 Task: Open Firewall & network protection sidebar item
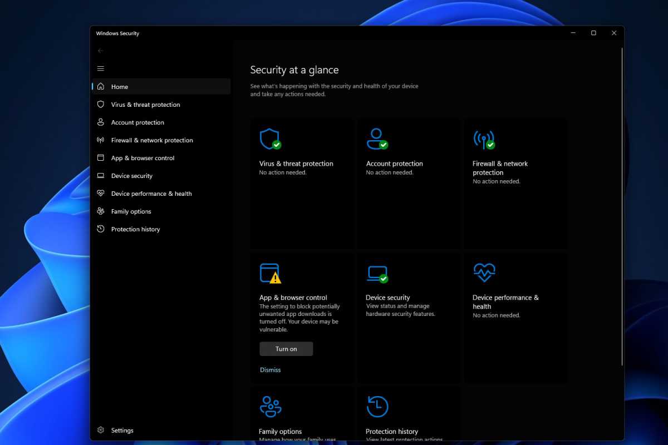click(x=161, y=140)
